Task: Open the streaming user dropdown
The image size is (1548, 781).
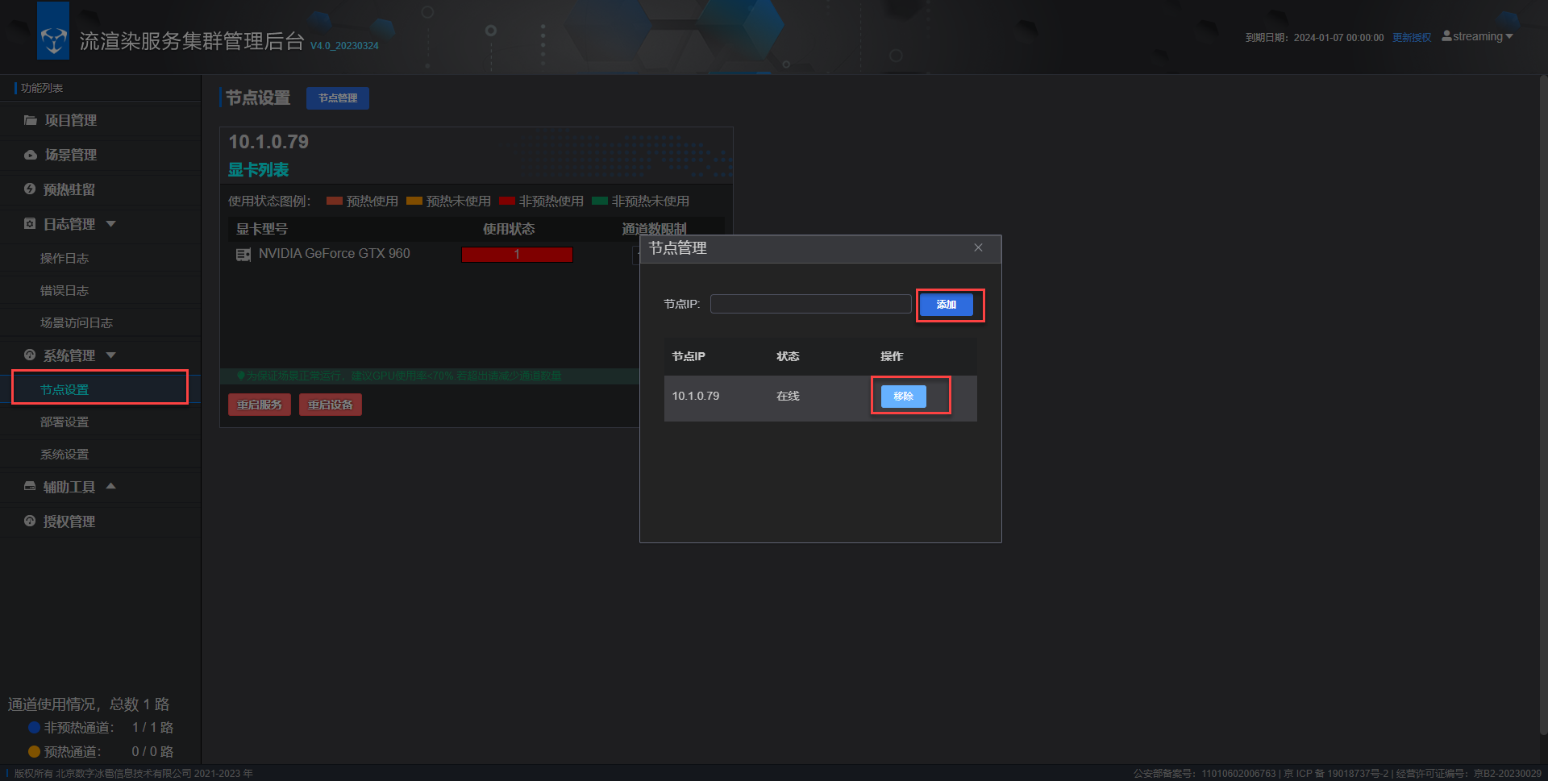Action: click(1477, 37)
